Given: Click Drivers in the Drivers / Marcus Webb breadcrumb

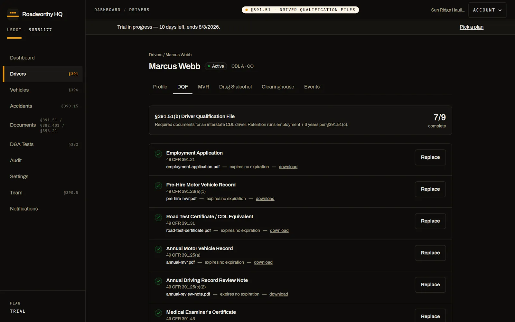Looking at the screenshot, I should click(x=155, y=55).
